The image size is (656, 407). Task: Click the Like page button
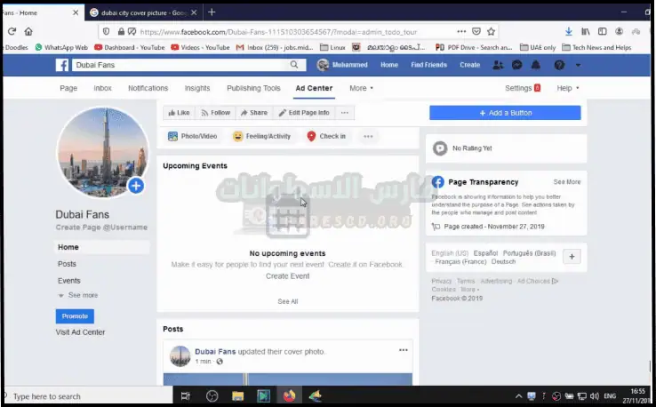(x=179, y=113)
